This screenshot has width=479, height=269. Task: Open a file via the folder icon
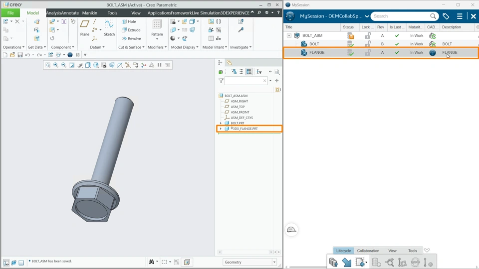click(x=12, y=55)
